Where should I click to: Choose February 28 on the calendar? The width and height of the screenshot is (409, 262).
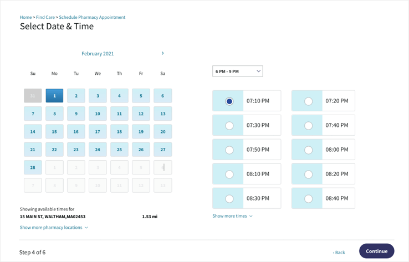point(33,167)
